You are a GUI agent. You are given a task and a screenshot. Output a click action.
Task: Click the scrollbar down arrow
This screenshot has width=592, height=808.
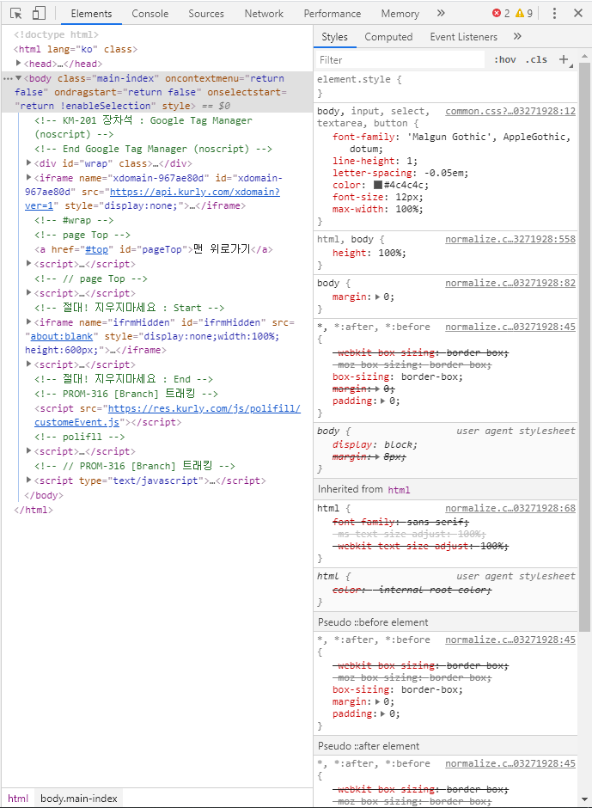click(584, 799)
